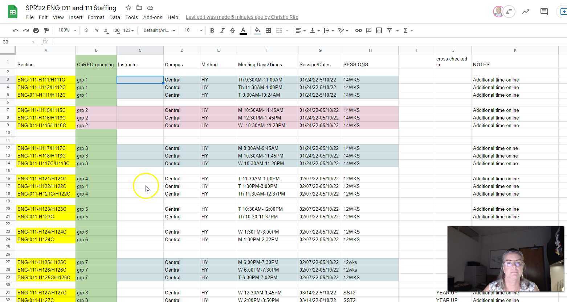Screen dimensions: 567x302
Task: Apply currency format to the selection
Action: coord(86,30)
